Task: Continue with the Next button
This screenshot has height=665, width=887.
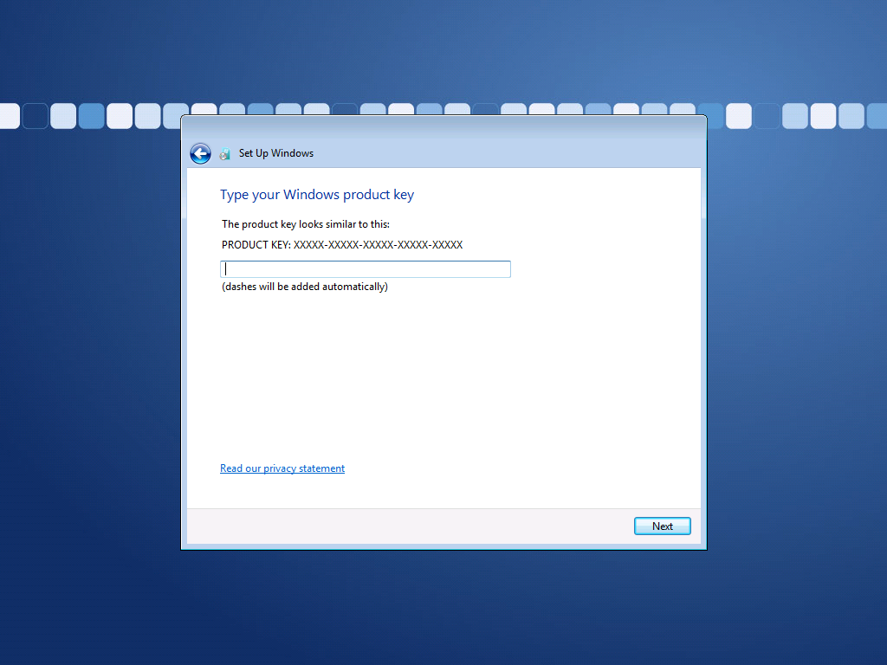Action: point(663,526)
